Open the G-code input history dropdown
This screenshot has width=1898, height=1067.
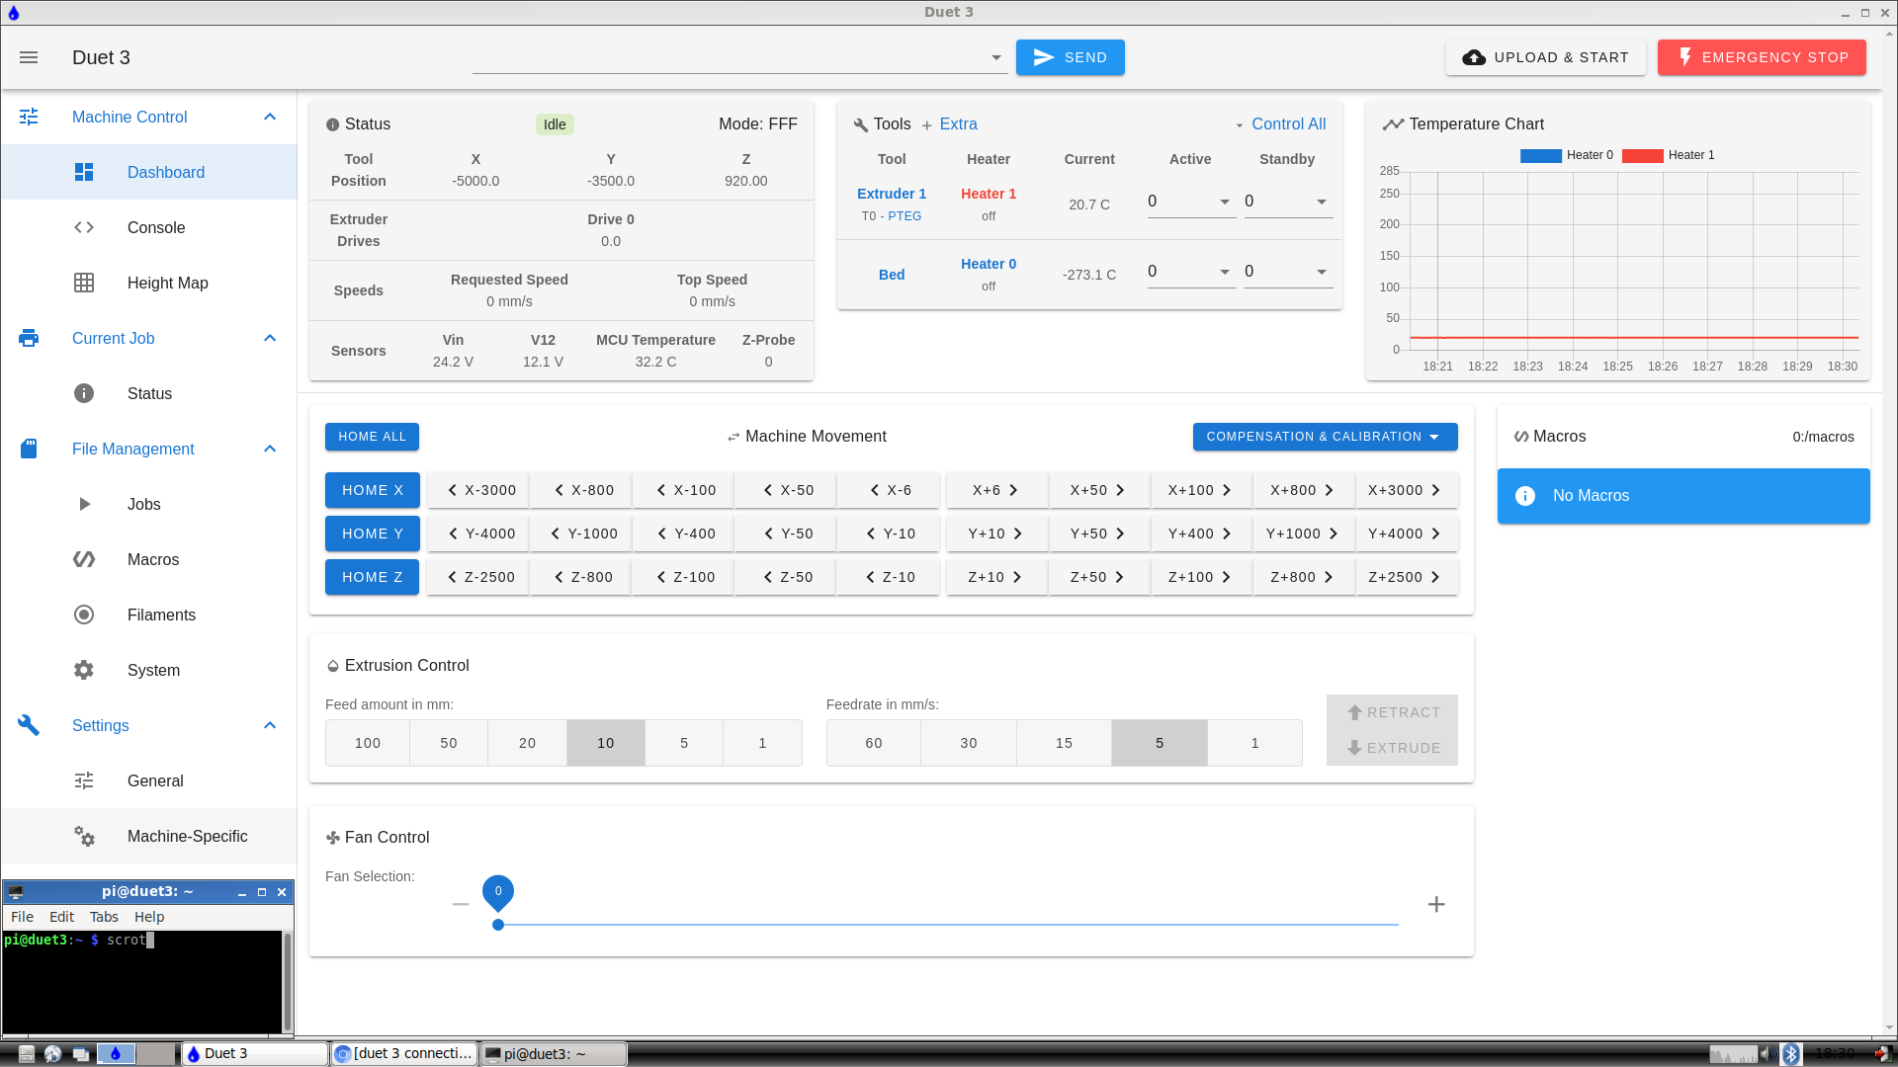coord(996,57)
